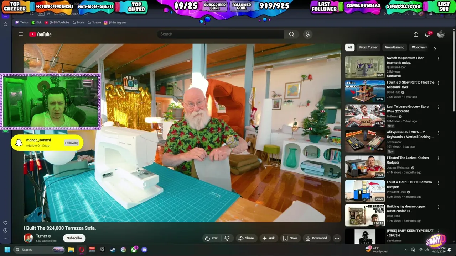This screenshot has width=456, height=256.
Task: Select the From Turner filter chip
Action: (368, 47)
